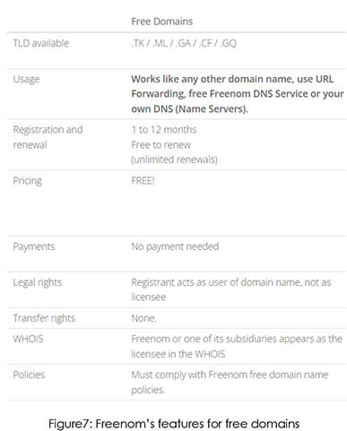347x431 pixels.
Task: Click the 'Figure7: Freenom's features for free domains' caption
Action: click(174, 424)
